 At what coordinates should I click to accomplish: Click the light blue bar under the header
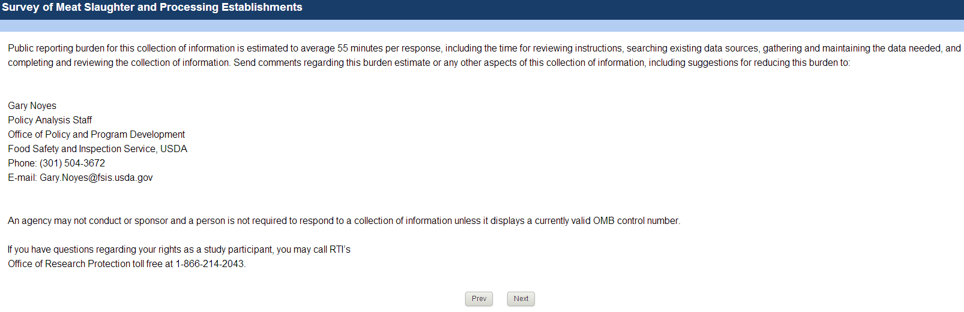[x=482, y=26]
